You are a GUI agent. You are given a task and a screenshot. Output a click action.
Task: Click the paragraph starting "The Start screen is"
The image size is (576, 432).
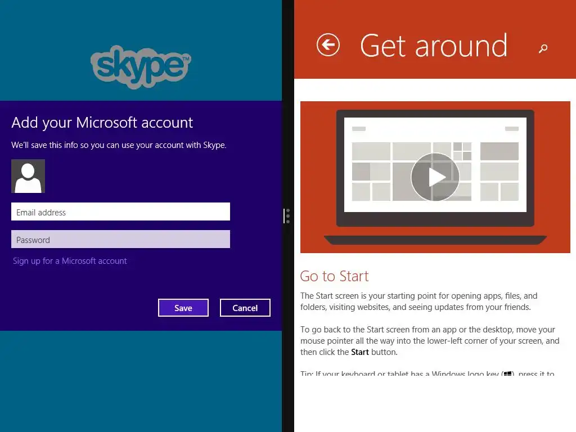coord(418,301)
